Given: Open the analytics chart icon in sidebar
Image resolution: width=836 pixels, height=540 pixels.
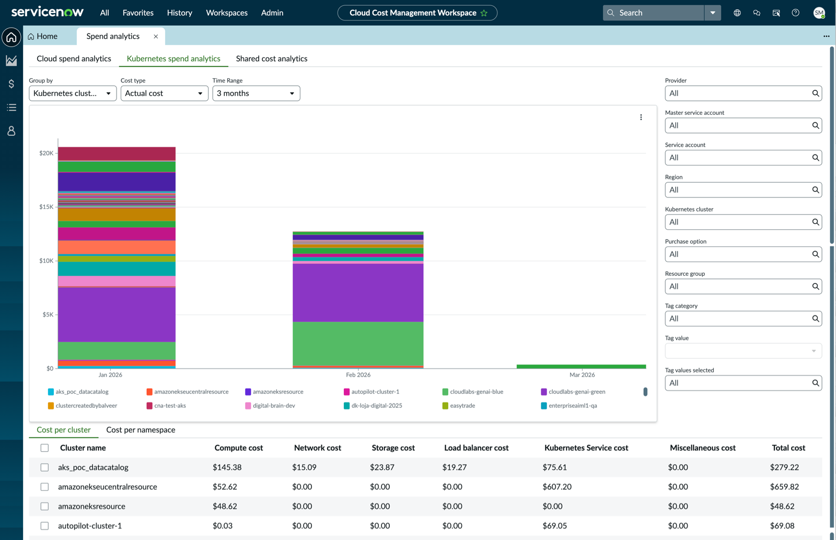Looking at the screenshot, I should pos(11,61).
